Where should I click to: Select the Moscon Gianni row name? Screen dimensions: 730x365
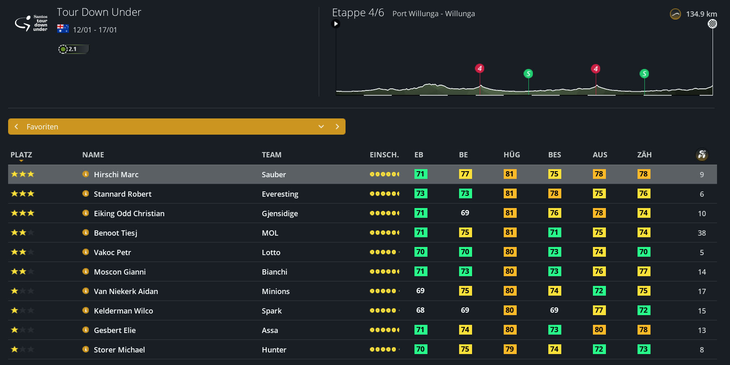[x=120, y=272]
